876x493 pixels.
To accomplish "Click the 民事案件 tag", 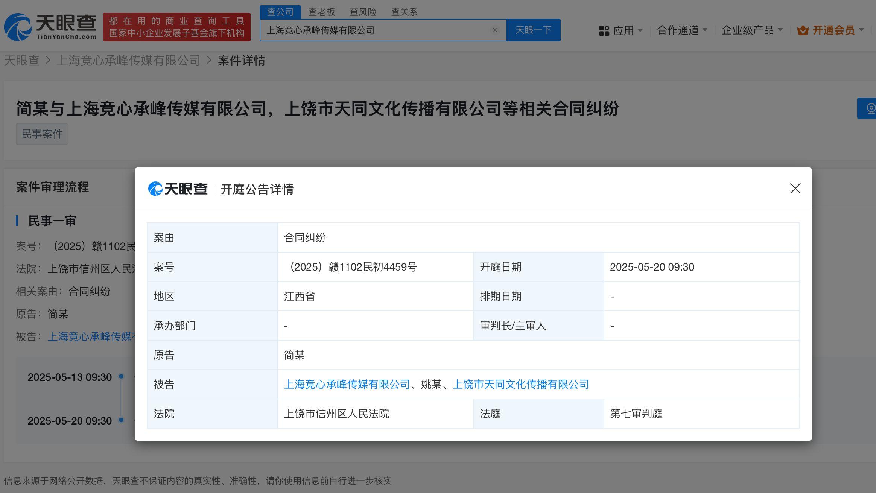I will [42, 134].
